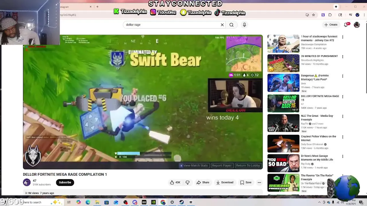367x206 pixels.
Task: Download the video
Action: pos(225,183)
